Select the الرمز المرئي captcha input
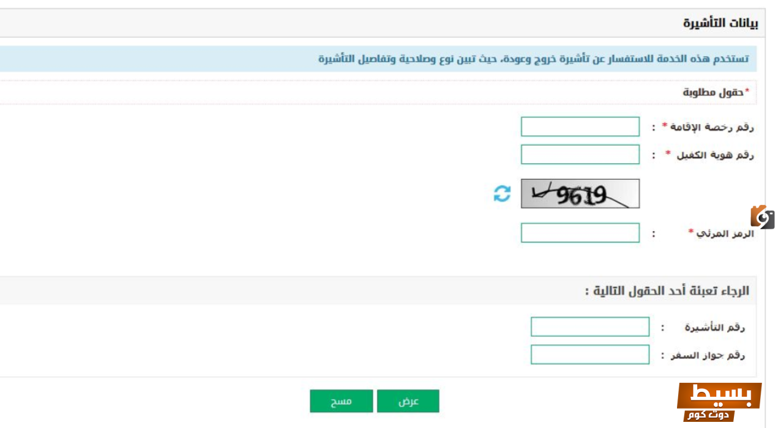The height and width of the screenshot is (428, 778). [x=580, y=233]
